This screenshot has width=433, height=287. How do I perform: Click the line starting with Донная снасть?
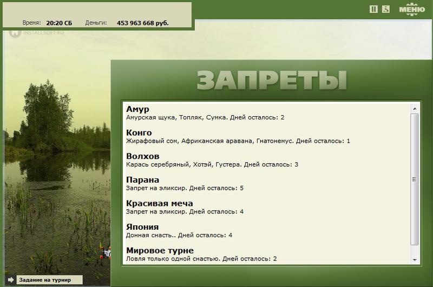pyautogui.click(x=179, y=236)
